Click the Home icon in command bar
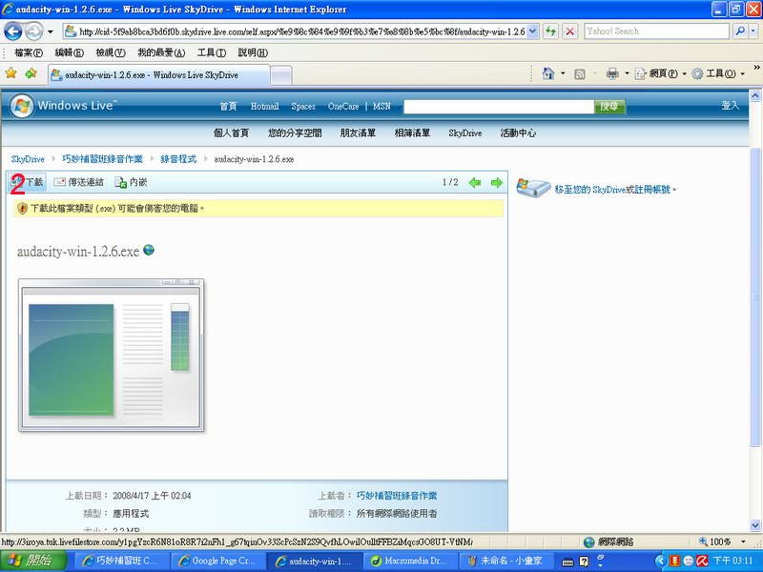 point(548,73)
